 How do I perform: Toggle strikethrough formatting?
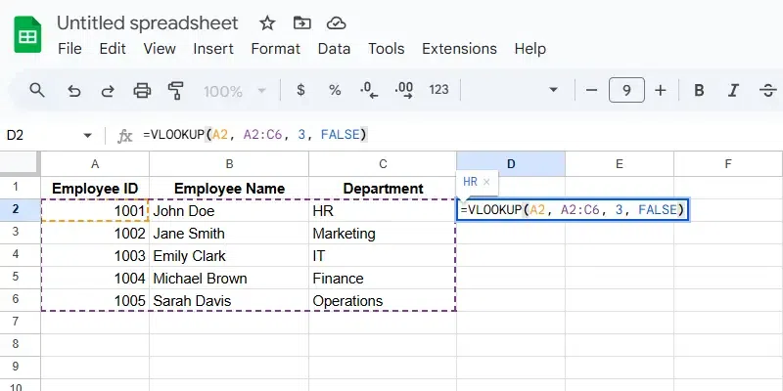click(x=767, y=90)
